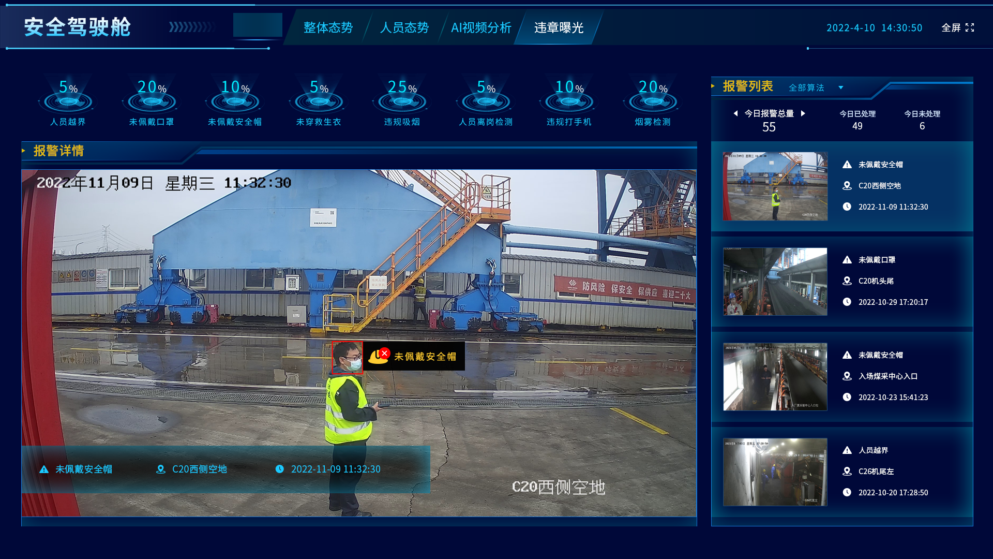The image size is (993, 559).
Task: Click the 全屏 button
Action: (951, 27)
